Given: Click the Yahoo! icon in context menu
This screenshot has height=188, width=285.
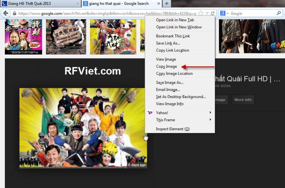Looking at the screenshot, I should click(x=150, y=113).
